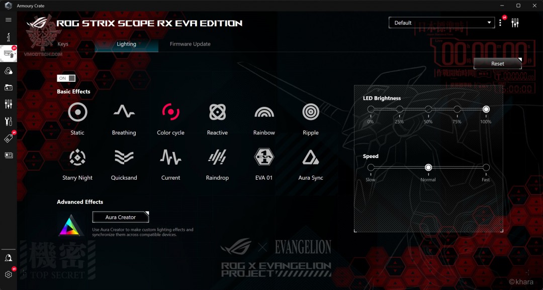Maximize the Armoury Crate window
Screen dimensions: 543x290
pyautogui.click(x=518, y=6)
